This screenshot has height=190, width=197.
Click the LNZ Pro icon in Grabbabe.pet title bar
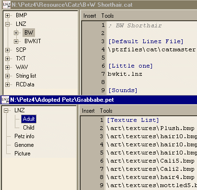pyautogui.click(x=5, y=100)
